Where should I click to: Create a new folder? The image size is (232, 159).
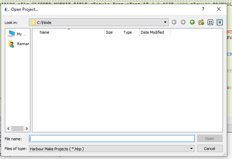pyautogui.click(x=201, y=22)
